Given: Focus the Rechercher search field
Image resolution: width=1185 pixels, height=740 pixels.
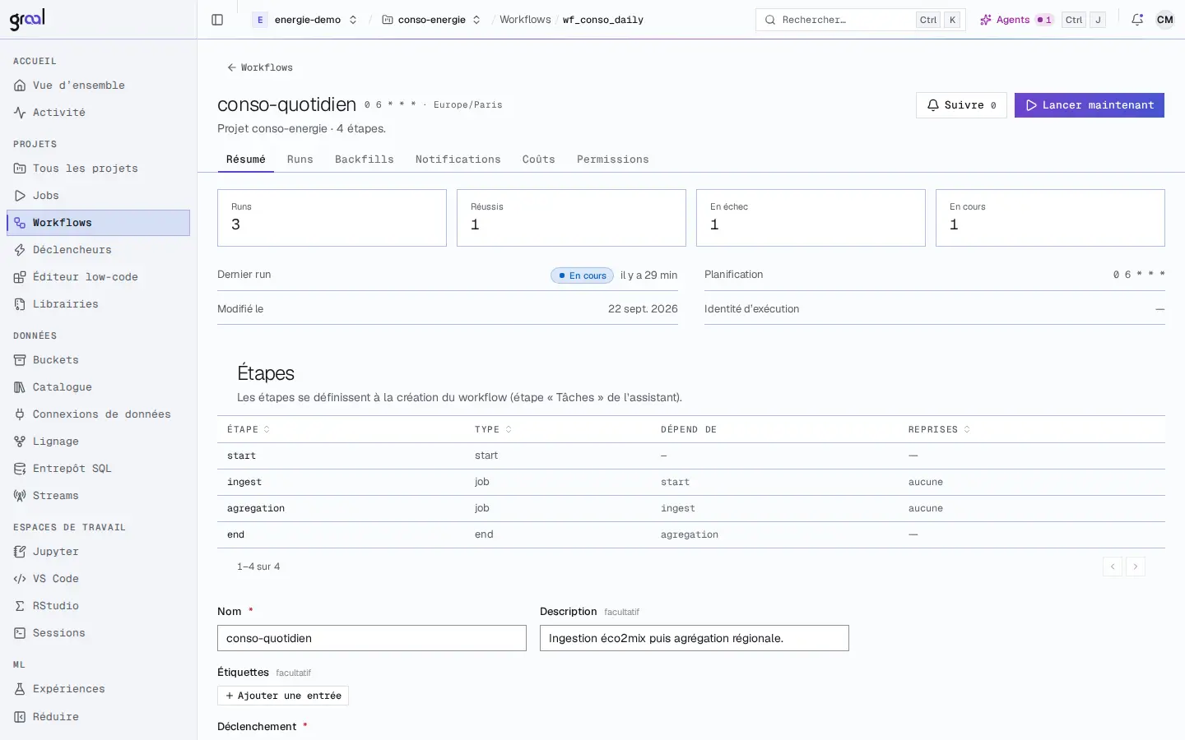Looking at the screenshot, I should 861,20.
